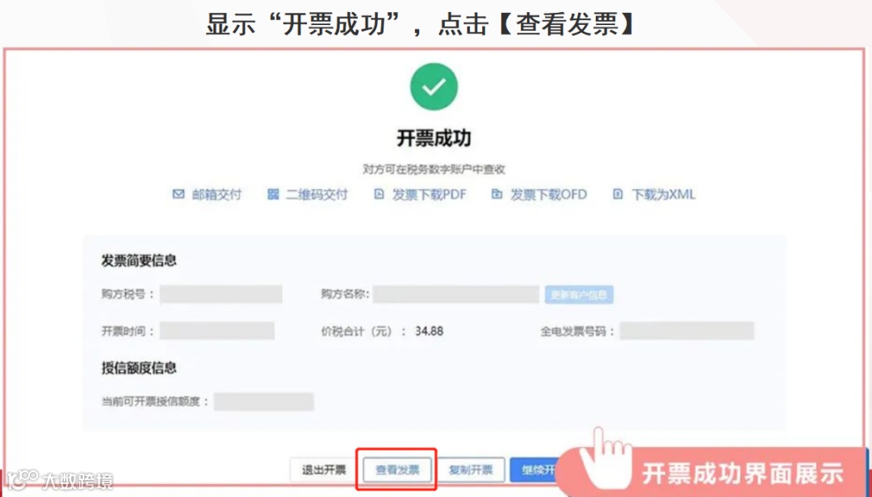
Task: Click the 购方名称 greyed field
Action: point(456,294)
